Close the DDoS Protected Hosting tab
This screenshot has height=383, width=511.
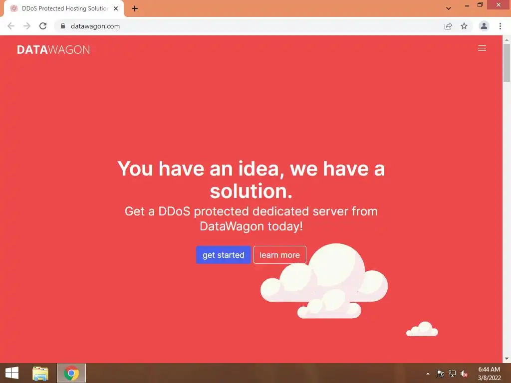(116, 8)
